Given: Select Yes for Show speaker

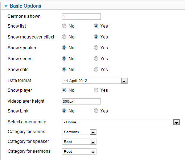Looking at the screenshot, I should point(96,48).
